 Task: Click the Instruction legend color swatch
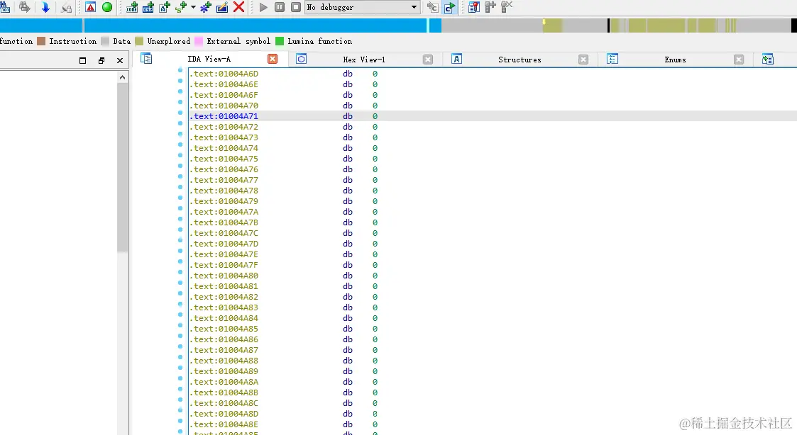click(x=41, y=41)
